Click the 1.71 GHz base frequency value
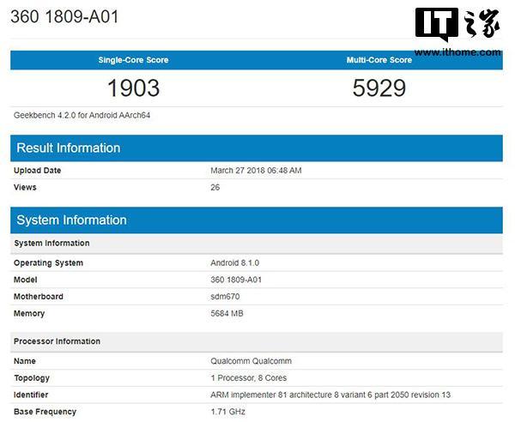The width and height of the screenshot is (515, 422). [x=227, y=412]
